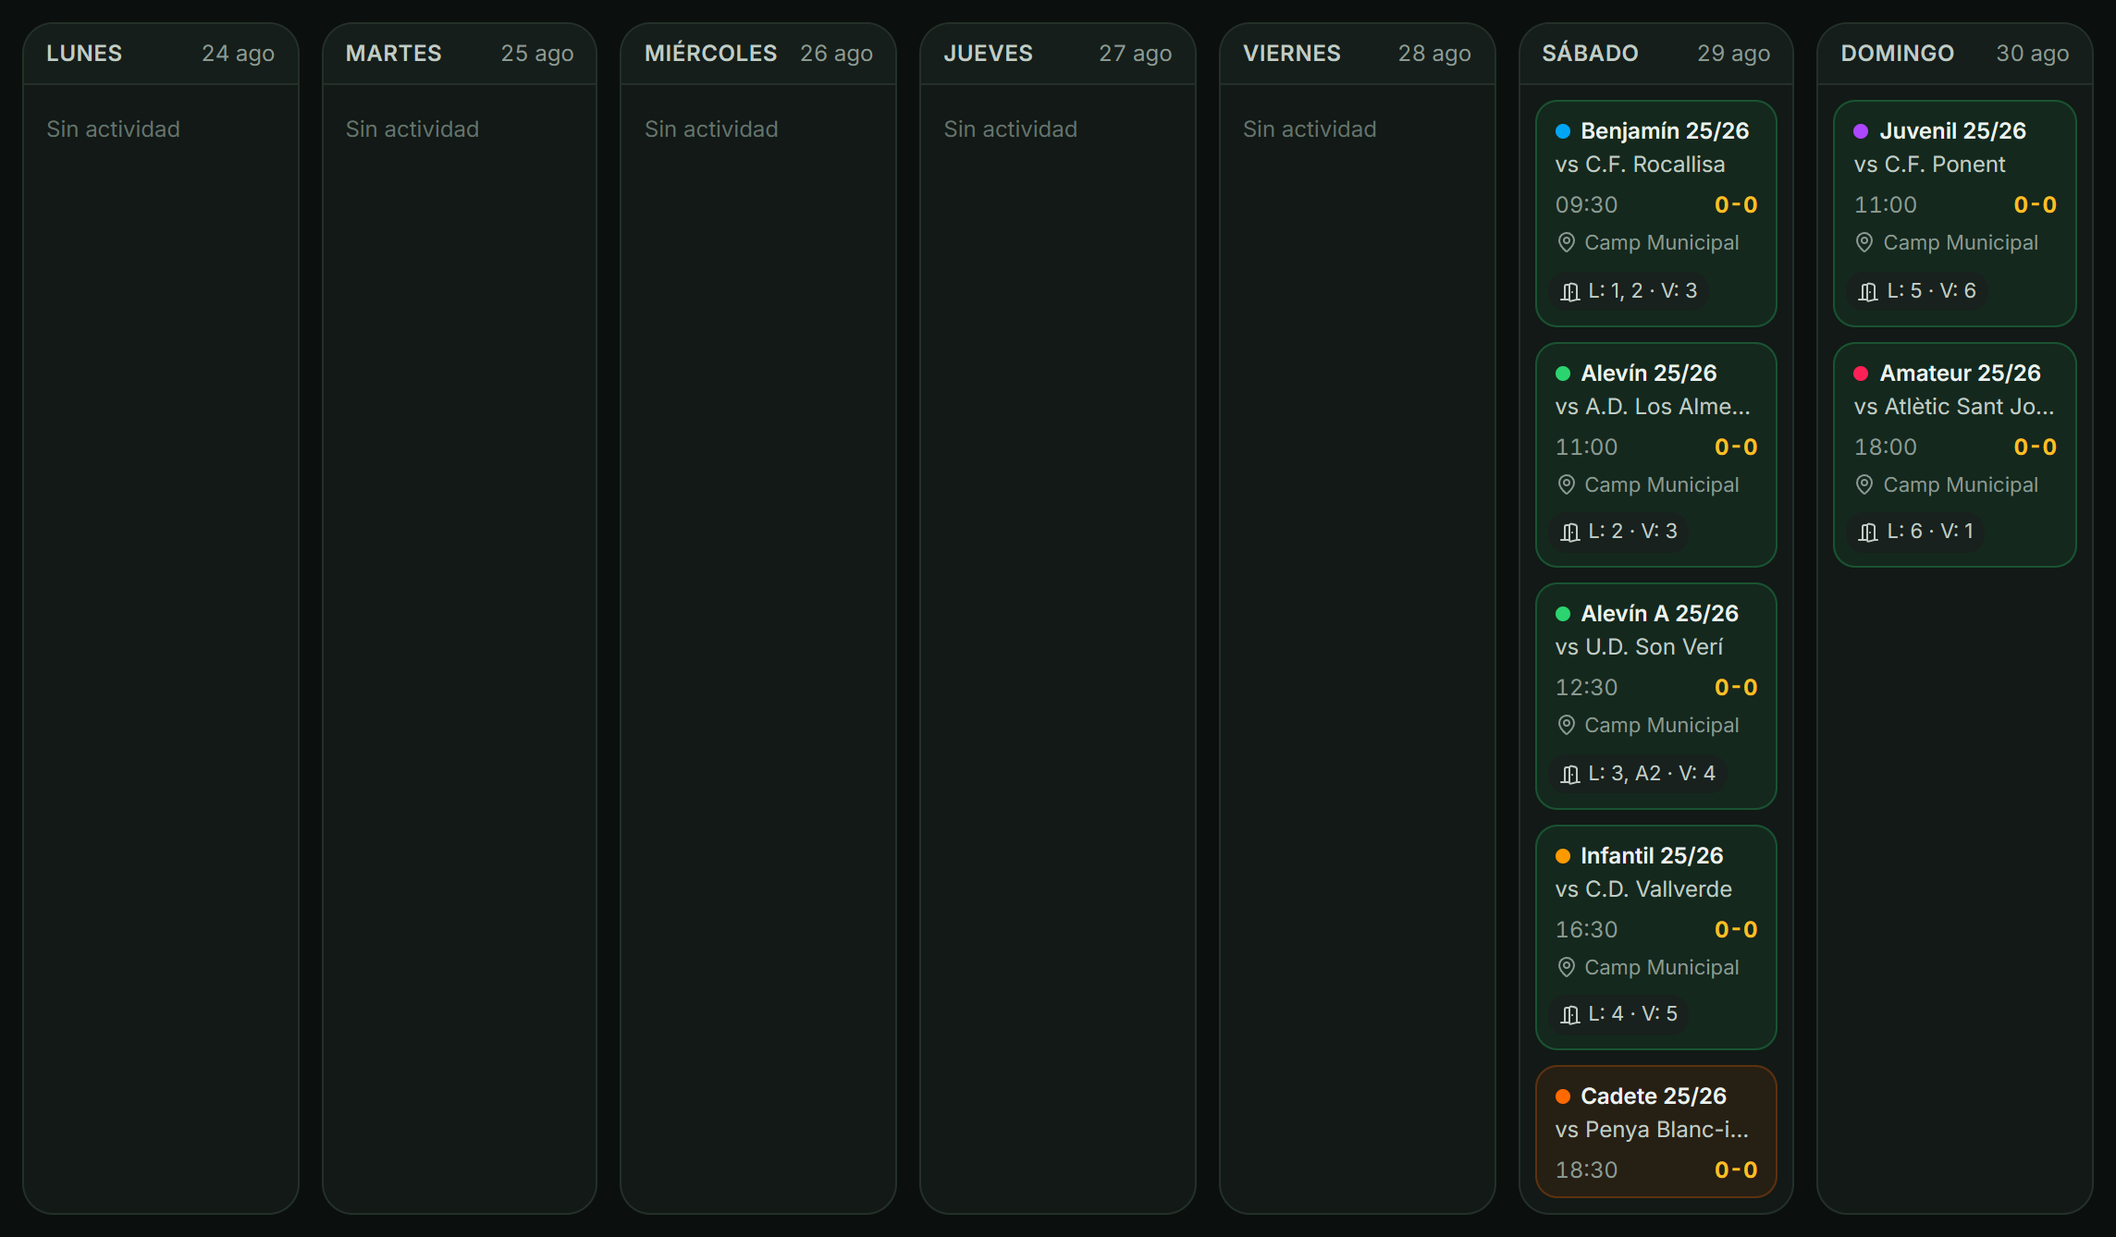Click the 0-0 score of the 09:30 match
Viewport: 2116px width, 1237px height.
[1736, 205]
